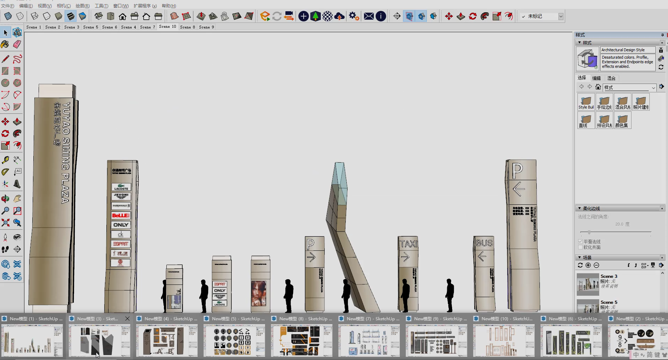Screen dimensions: 668x360
Task: Select the Sandbox Smoove tool
Action: [x=201, y=16]
